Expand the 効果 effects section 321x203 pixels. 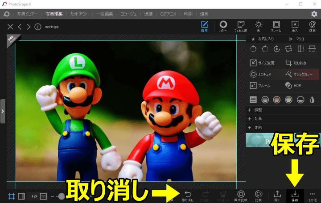(284, 119)
